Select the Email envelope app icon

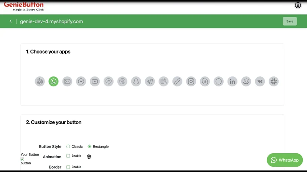(67, 81)
